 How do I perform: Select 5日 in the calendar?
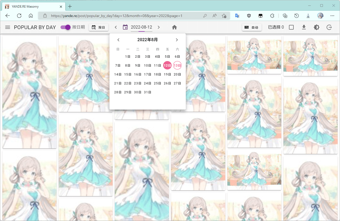point(167,57)
